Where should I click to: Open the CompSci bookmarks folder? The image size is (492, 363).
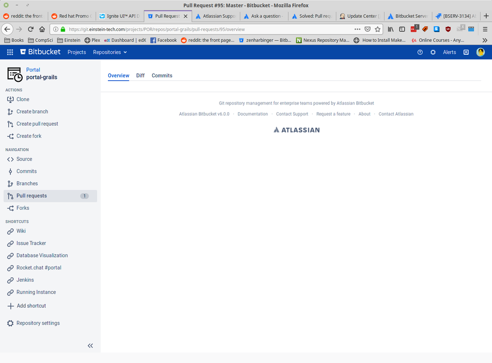click(40, 40)
